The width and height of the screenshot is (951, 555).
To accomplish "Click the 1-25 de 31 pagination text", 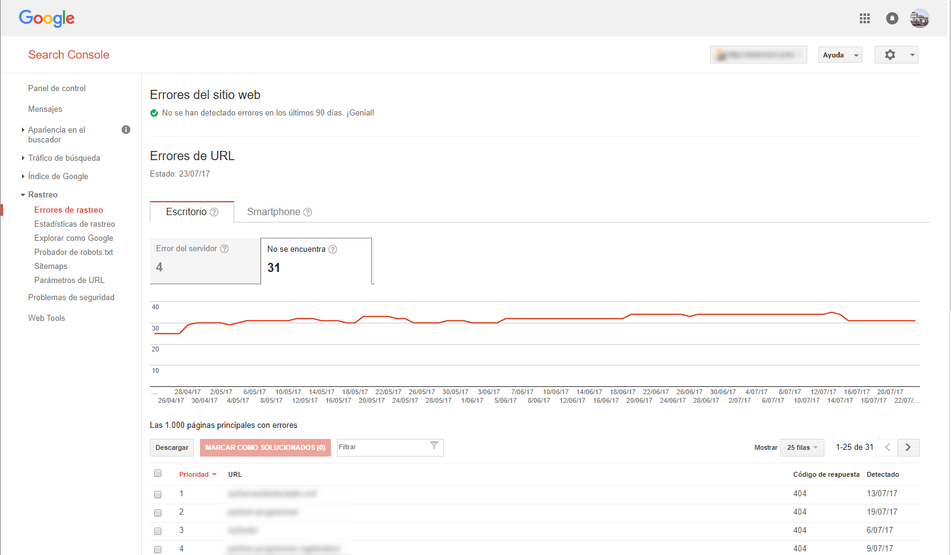I will tap(854, 447).
